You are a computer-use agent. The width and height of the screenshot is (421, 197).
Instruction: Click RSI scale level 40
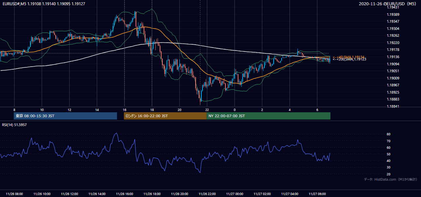coord(389,161)
